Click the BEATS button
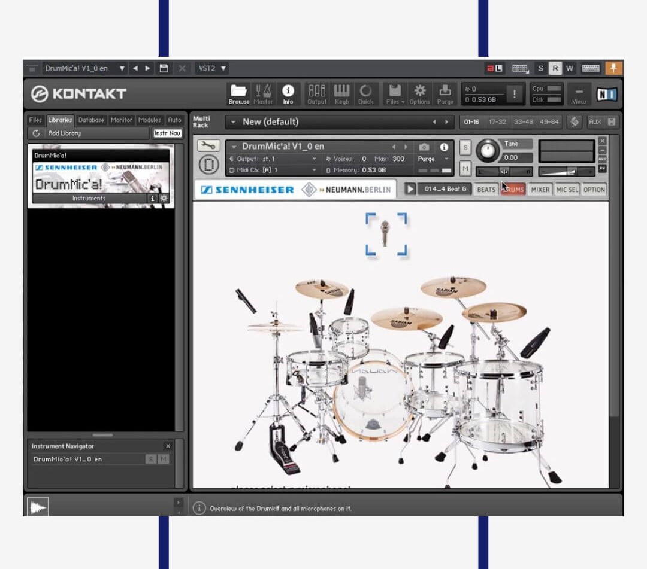The height and width of the screenshot is (569, 647). pos(486,190)
